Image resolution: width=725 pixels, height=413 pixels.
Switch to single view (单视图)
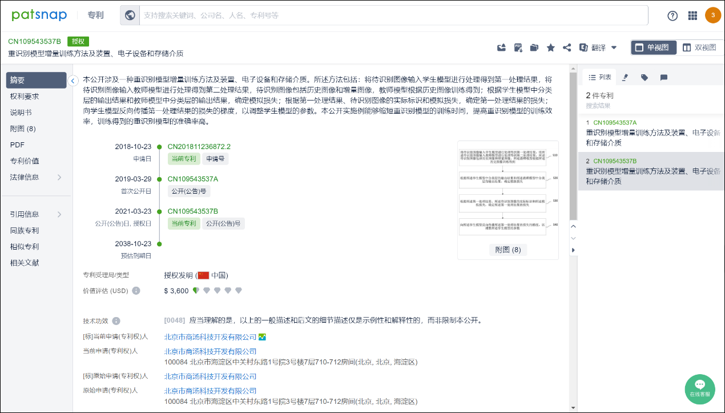[654, 47]
